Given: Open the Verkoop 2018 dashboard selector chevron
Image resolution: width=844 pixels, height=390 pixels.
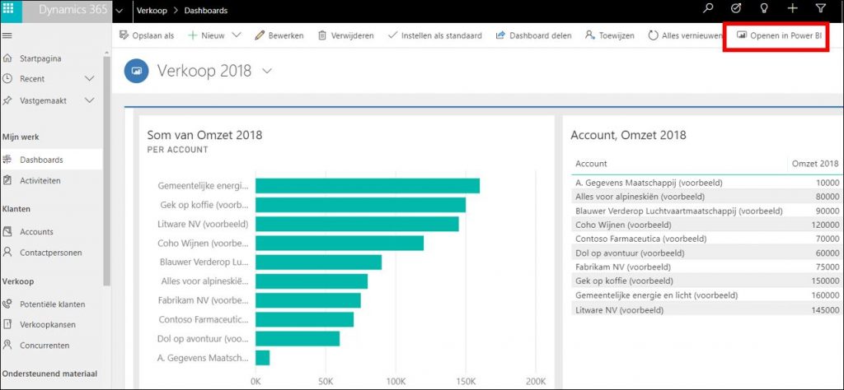Looking at the screenshot, I should point(266,72).
